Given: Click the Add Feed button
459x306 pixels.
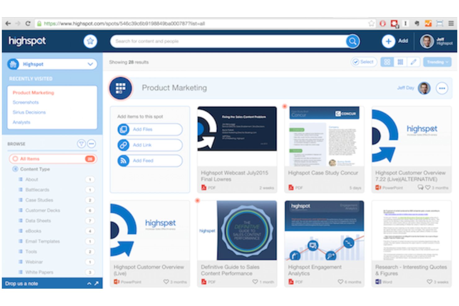Looking at the screenshot, I should tap(150, 161).
